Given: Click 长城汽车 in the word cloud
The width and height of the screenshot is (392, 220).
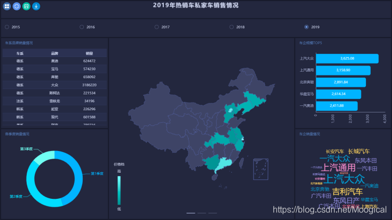Looking at the screenshot, I should coord(359,151).
